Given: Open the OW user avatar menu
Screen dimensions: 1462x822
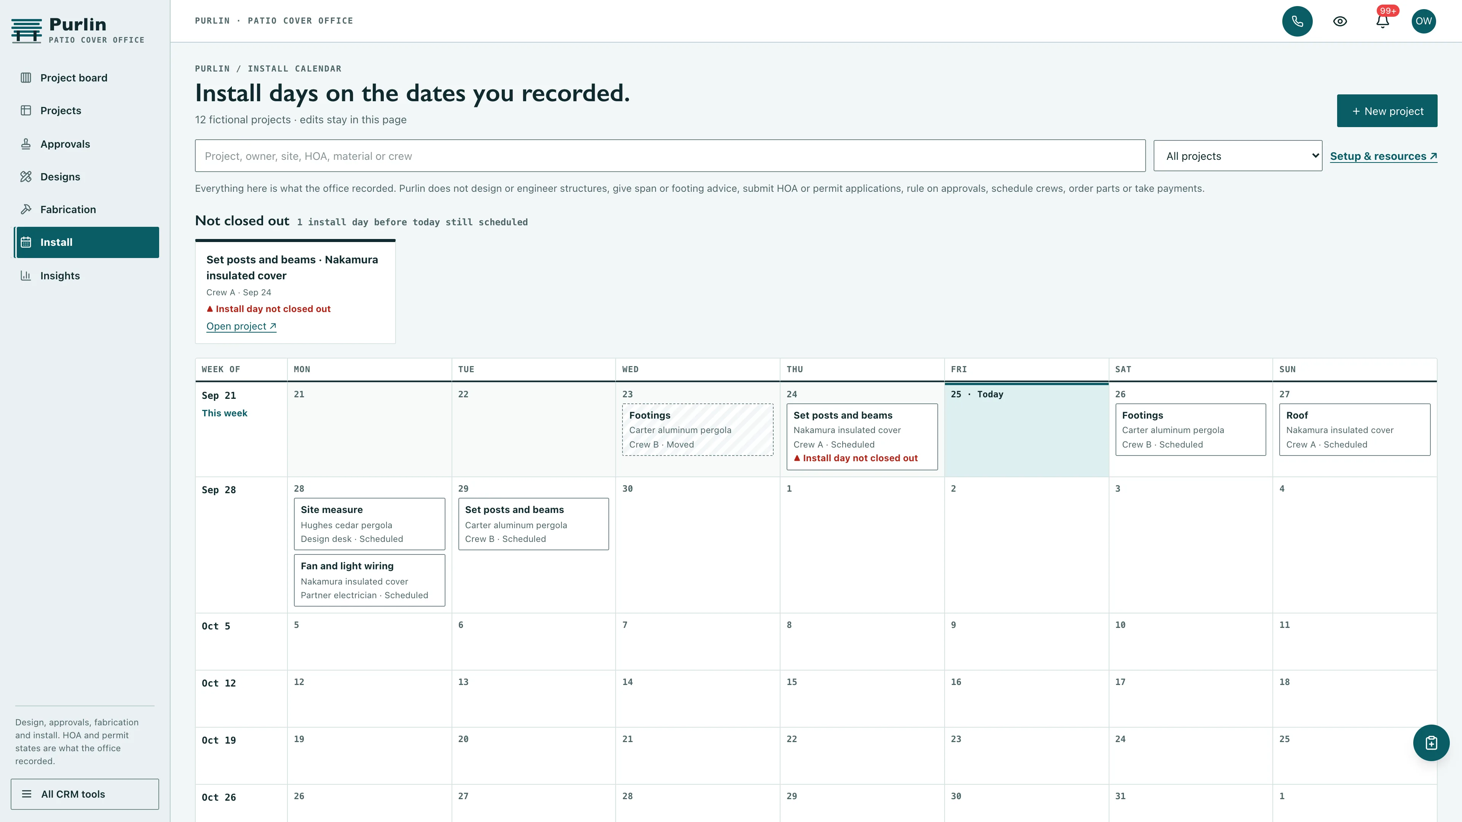Looking at the screenshot, I should coord(1424,21).
